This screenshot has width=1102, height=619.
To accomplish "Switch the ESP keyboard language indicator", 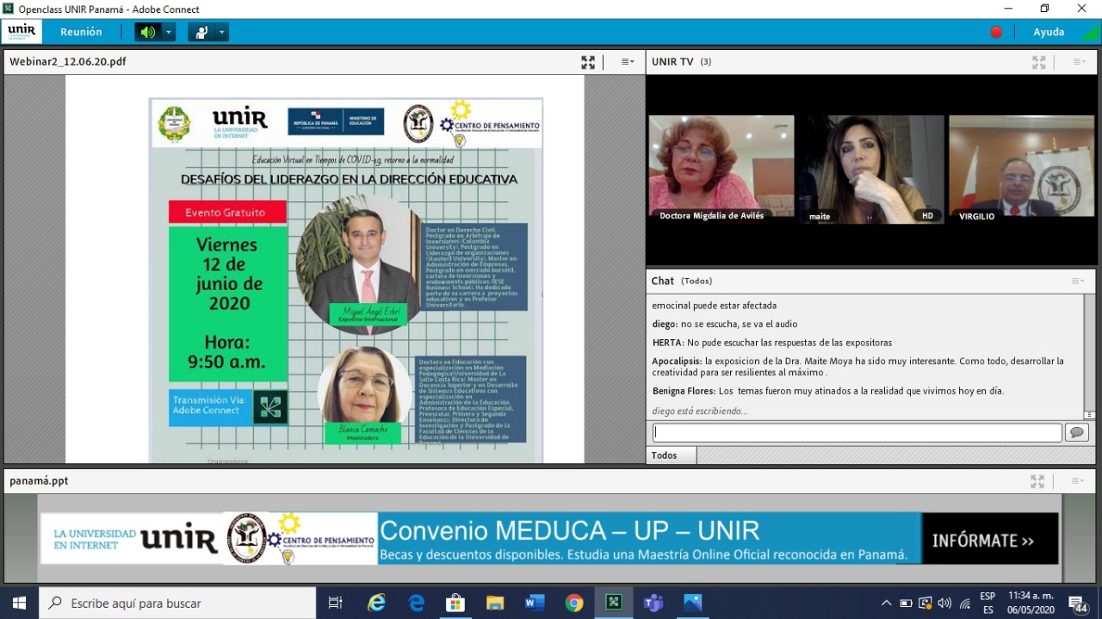I will point(988,604).
